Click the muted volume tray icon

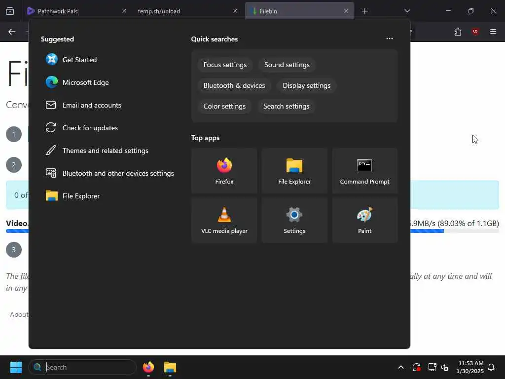click(445, 367)
